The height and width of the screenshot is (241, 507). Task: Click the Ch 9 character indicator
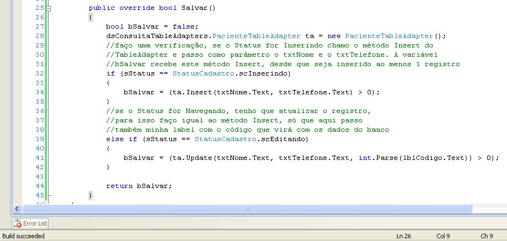pyautogui.click(x=486, y=236)
